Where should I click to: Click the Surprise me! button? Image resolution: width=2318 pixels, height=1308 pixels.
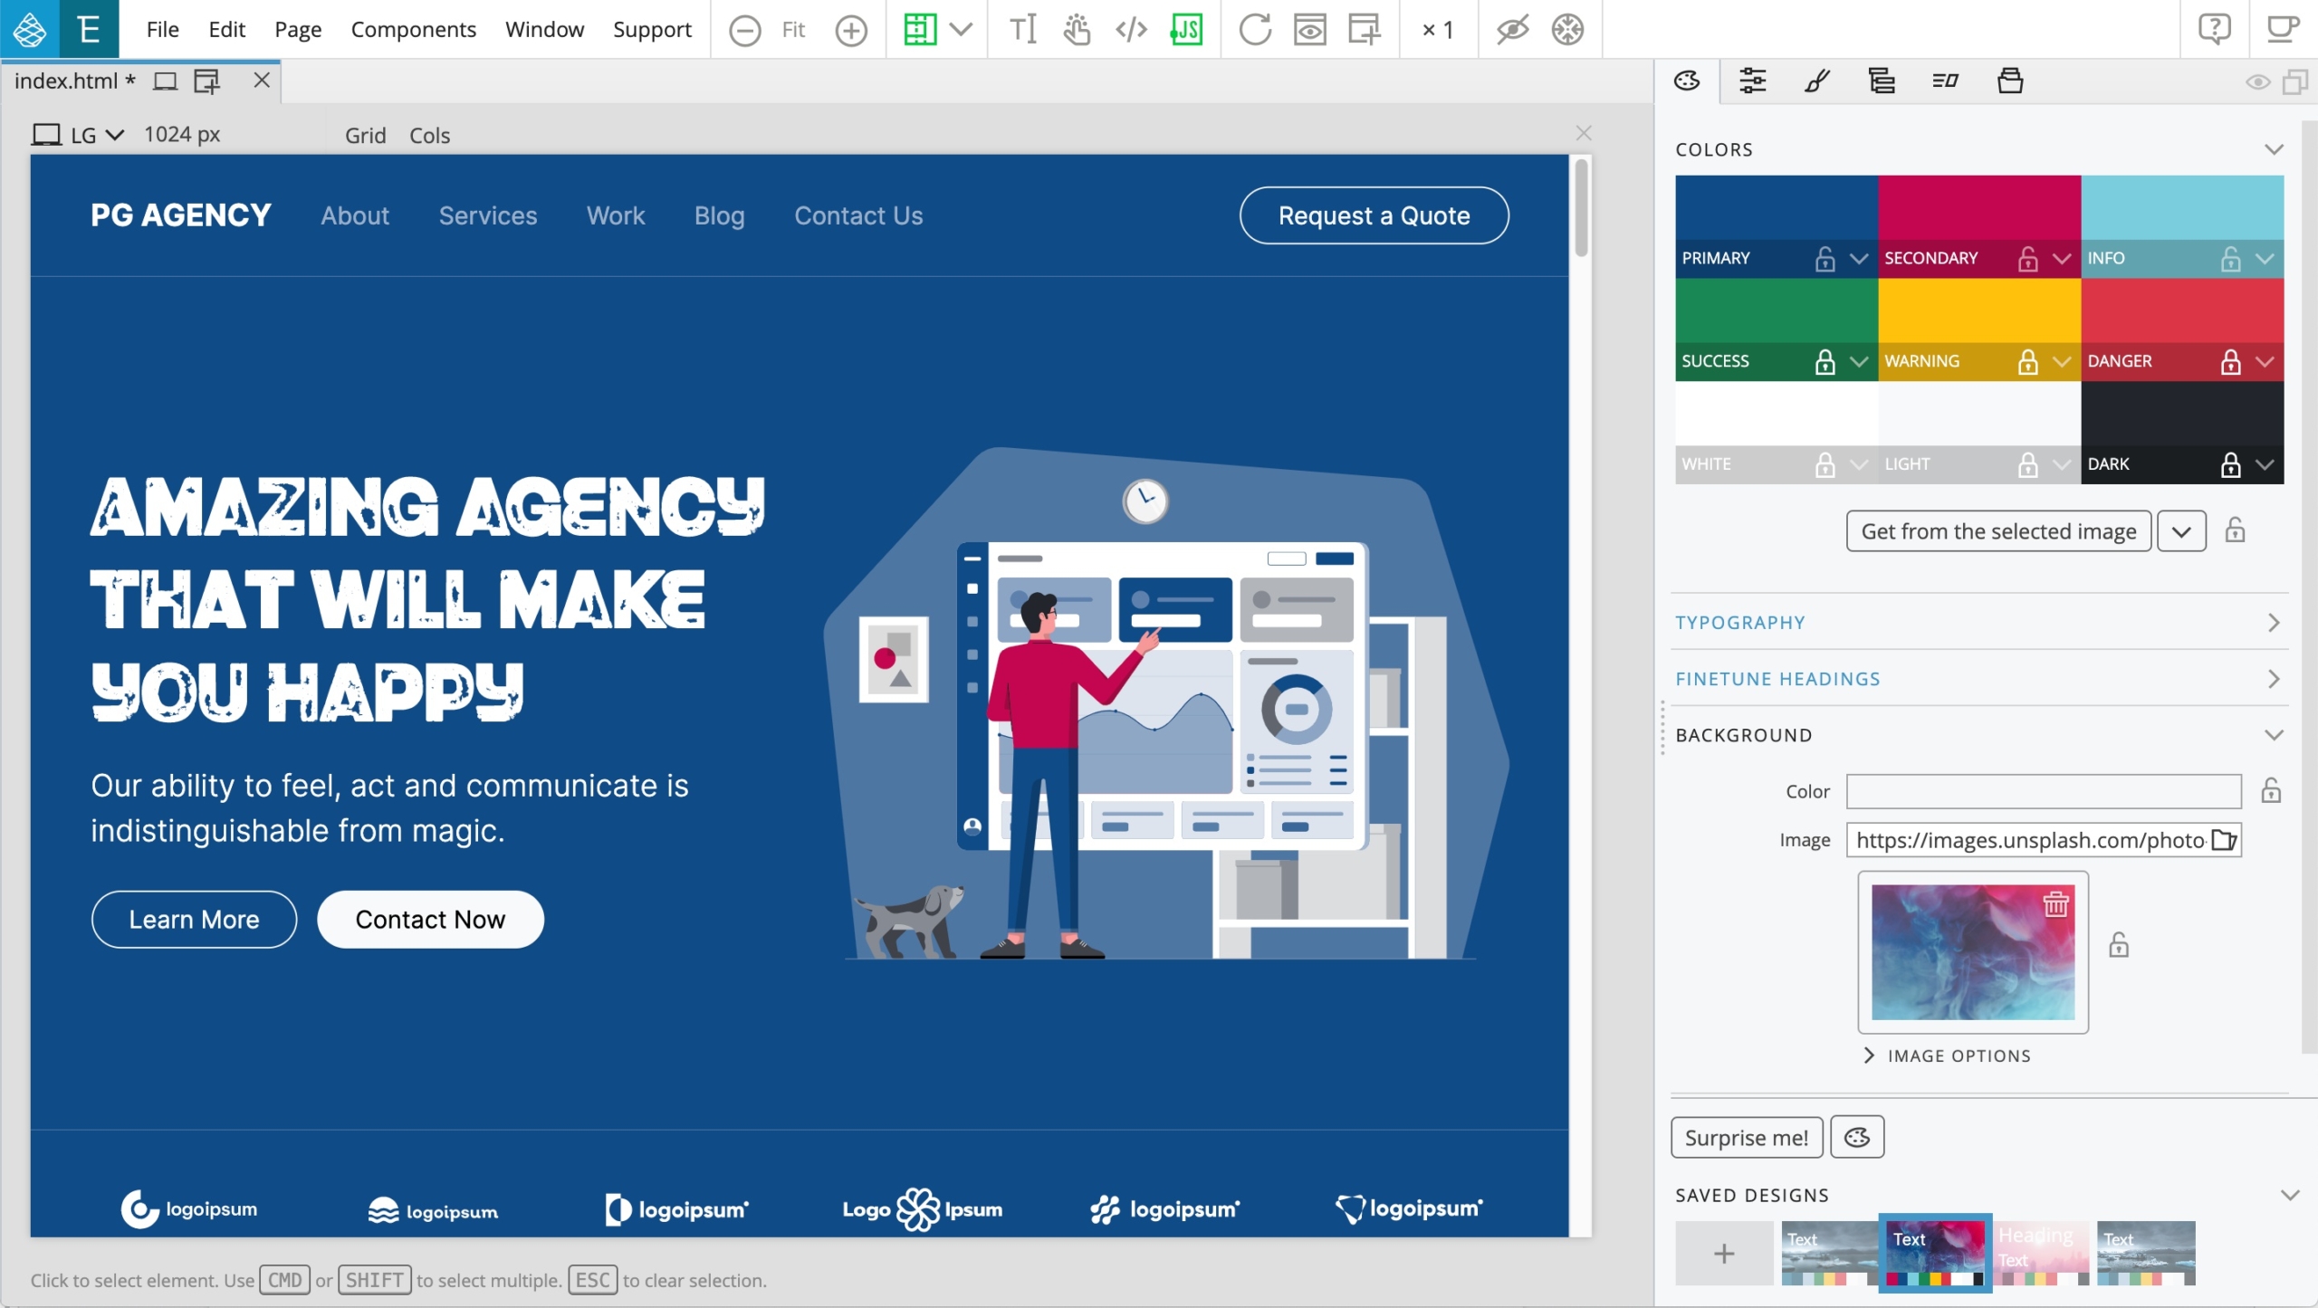tap(1746, 1138)
